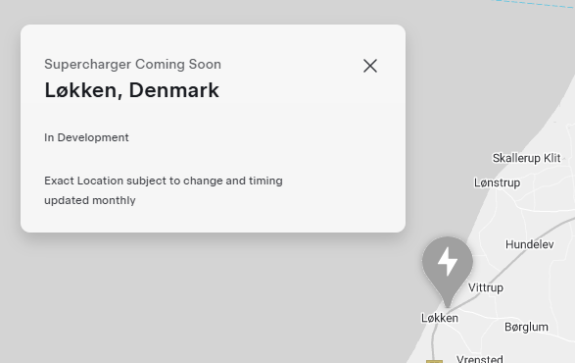
Task: Click the road heading south from Løkken
Action: (433, 339)
